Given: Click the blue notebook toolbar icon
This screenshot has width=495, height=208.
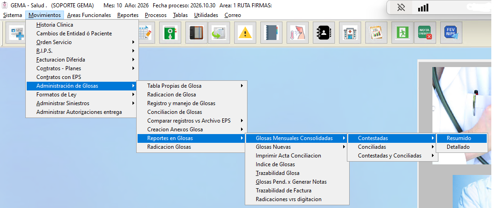Looking at the screenshot, I should [271, 33].
